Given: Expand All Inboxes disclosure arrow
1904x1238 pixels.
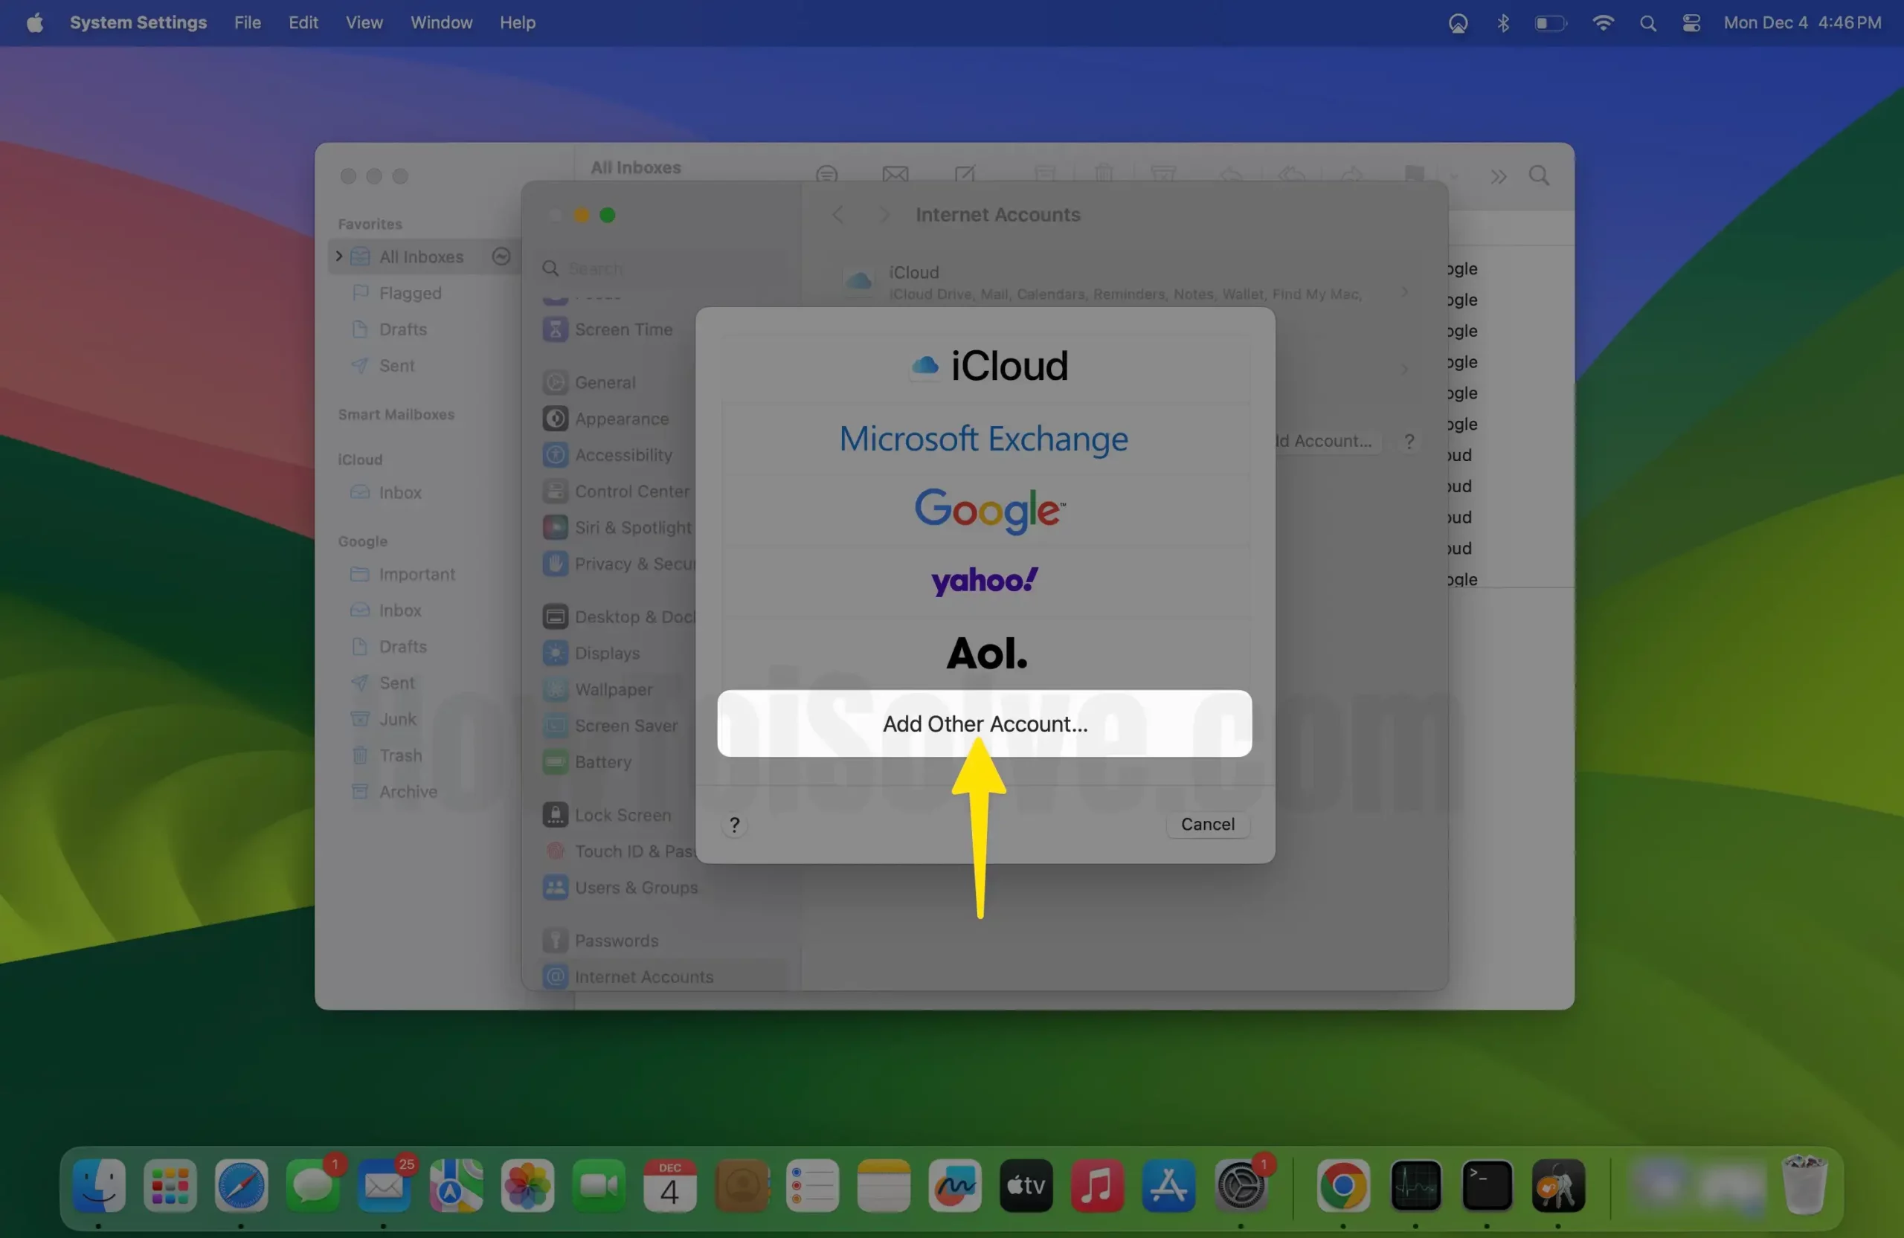Looking at the screenshot, I should pyautogui.click(x=339, y=256).
